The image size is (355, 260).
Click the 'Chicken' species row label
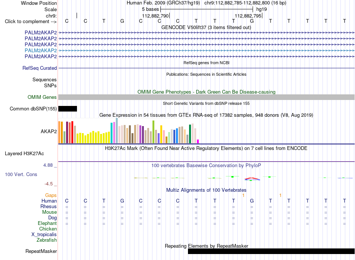(x=48, y=229)
